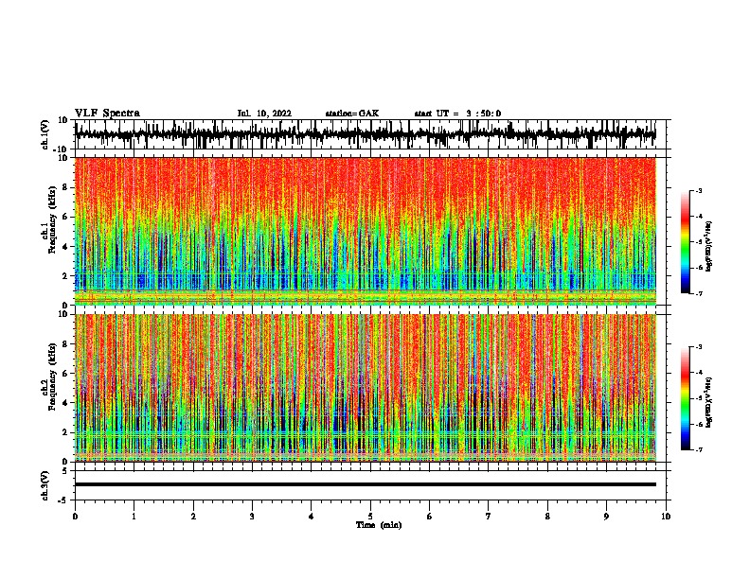Viewport: 750px width, 579px height.
Task: Click the "-3" label on ch.2 colorbar
Action: pos(698,347)
